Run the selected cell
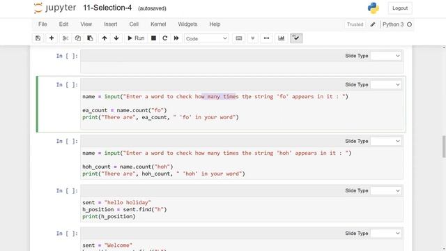 [x=136, y=38]
